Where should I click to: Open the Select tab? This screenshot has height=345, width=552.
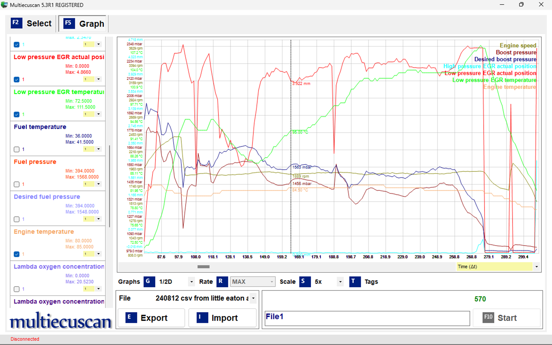click(31, 23)
